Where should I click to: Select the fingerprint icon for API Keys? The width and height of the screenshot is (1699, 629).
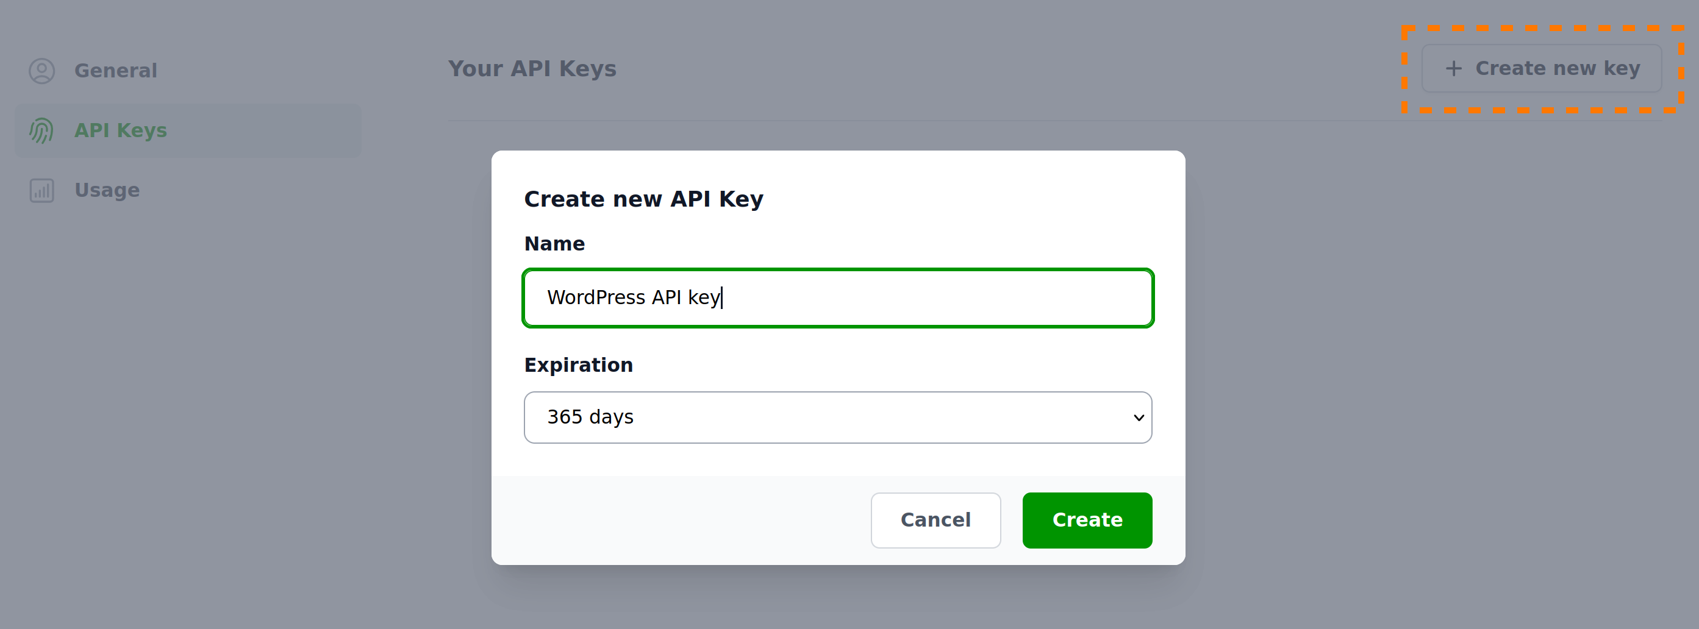pos(41,130)
